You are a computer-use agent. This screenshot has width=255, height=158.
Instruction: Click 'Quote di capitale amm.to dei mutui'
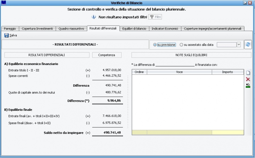point(31,93)
